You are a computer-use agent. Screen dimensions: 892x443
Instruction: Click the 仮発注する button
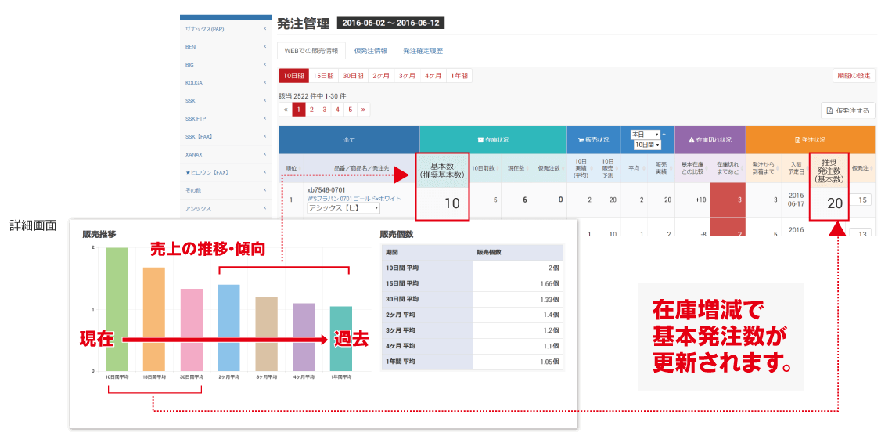click(848, 110)
